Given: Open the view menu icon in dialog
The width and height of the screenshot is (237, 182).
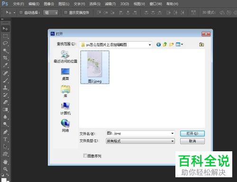Looking at the screenshot, I should [x=179, y=44].
